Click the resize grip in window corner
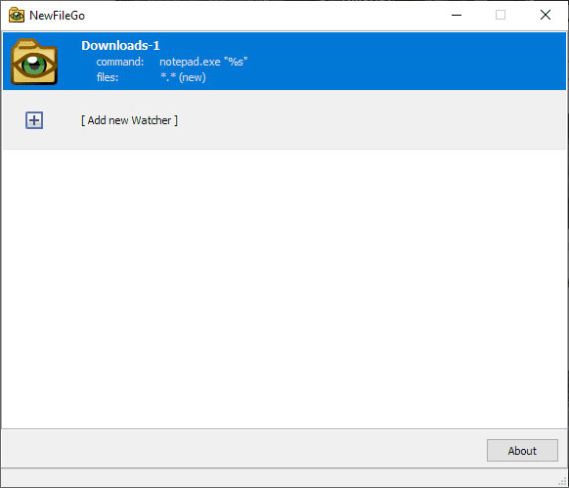Screen dimensions: 569x488 563,482
